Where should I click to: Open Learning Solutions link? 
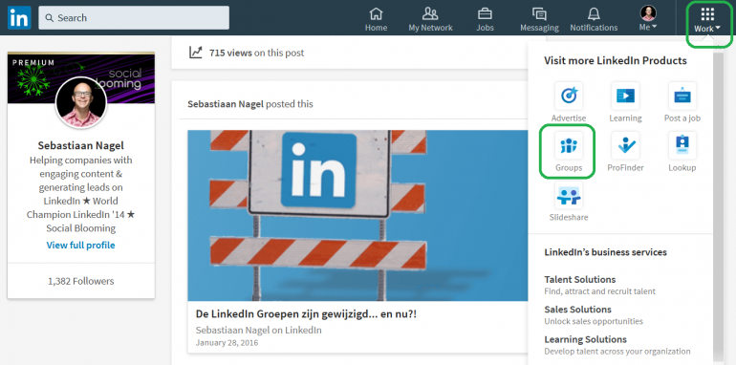(585, 339)
